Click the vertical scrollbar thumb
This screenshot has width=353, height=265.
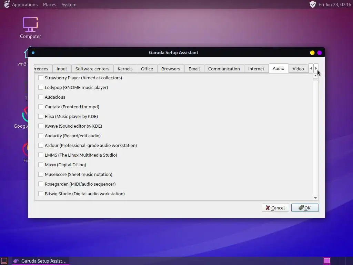coord(315,79)
